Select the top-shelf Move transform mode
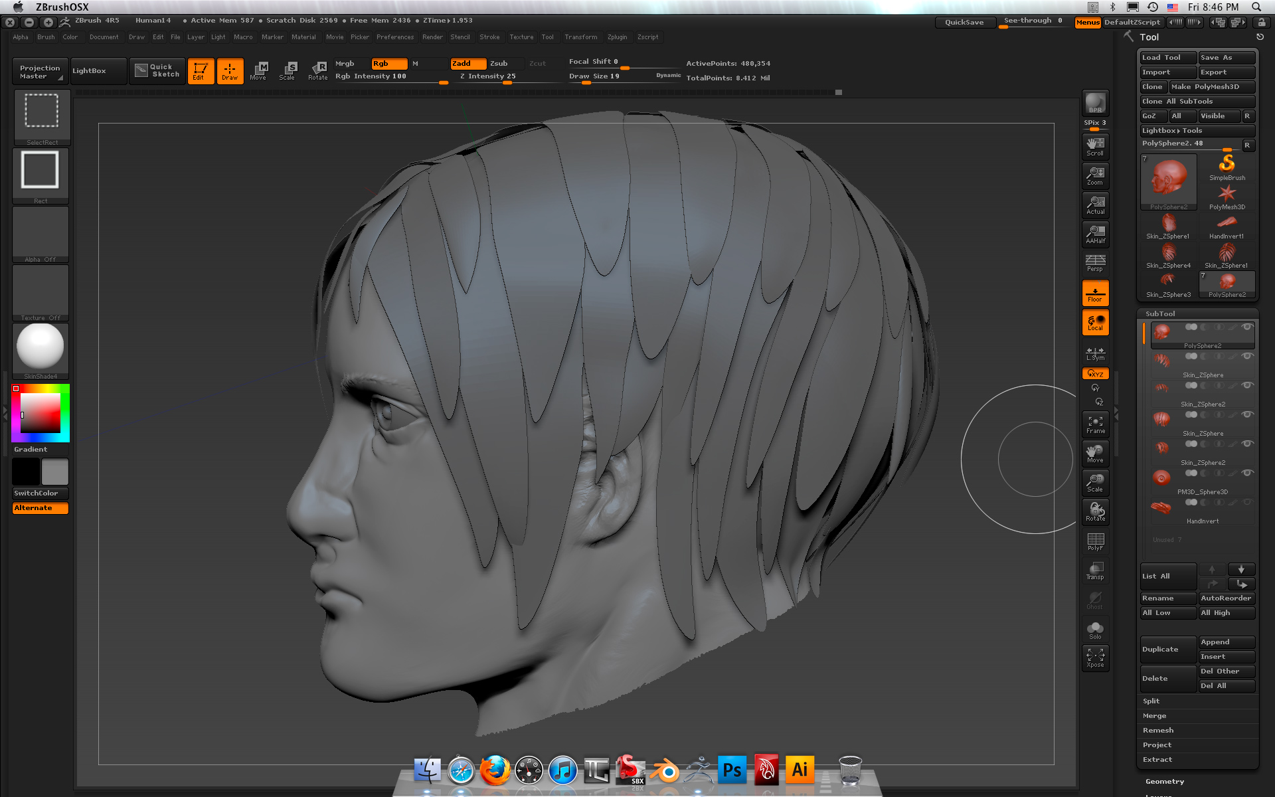 pyautogui.click(x=258, y=71)
